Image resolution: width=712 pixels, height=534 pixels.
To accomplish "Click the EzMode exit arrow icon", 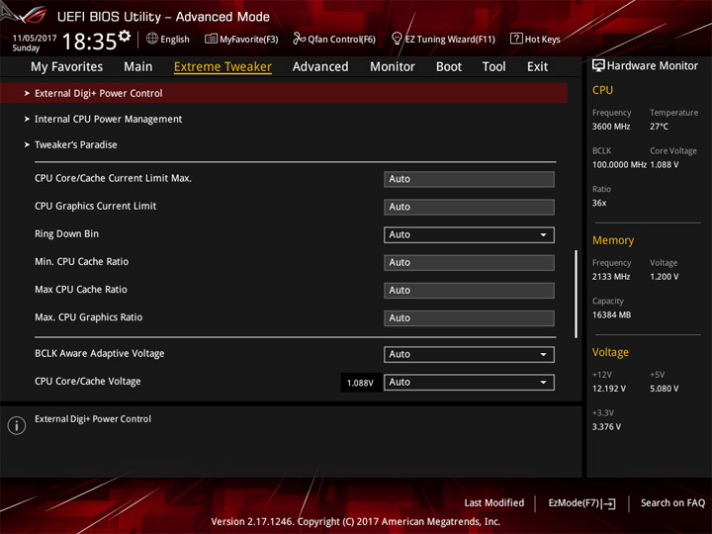I will 609,503.
